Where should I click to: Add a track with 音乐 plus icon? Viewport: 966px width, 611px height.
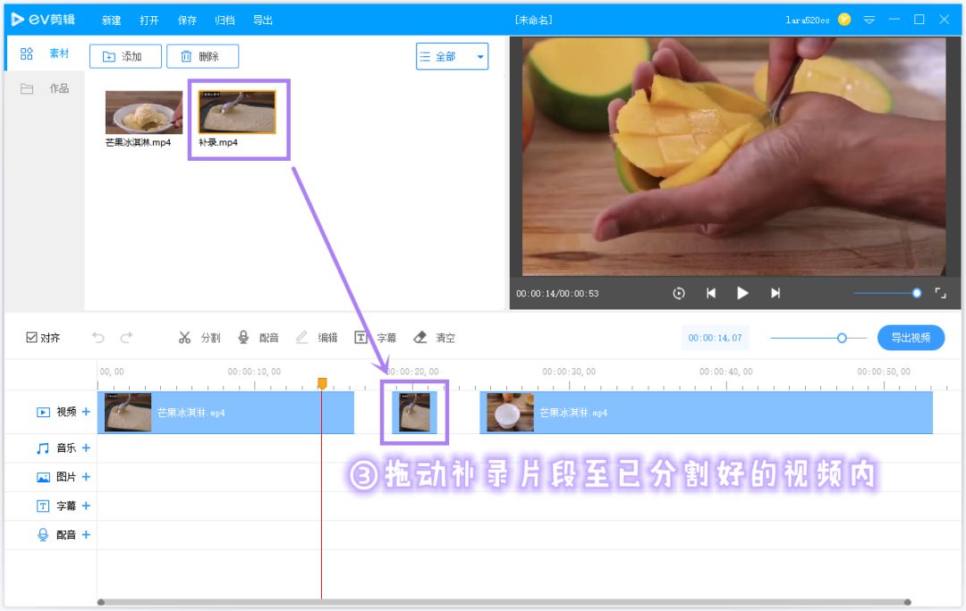pyautogui.click(x=86, y=448)
